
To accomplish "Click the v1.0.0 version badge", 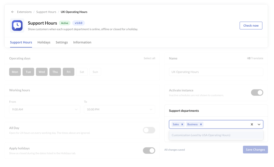I will pos(78,23).
